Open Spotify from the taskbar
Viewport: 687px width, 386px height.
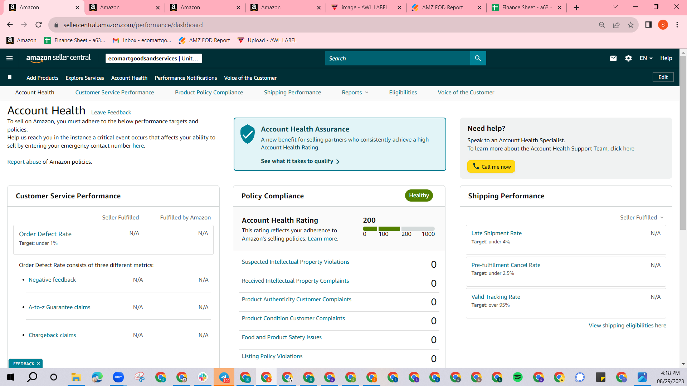517,377
